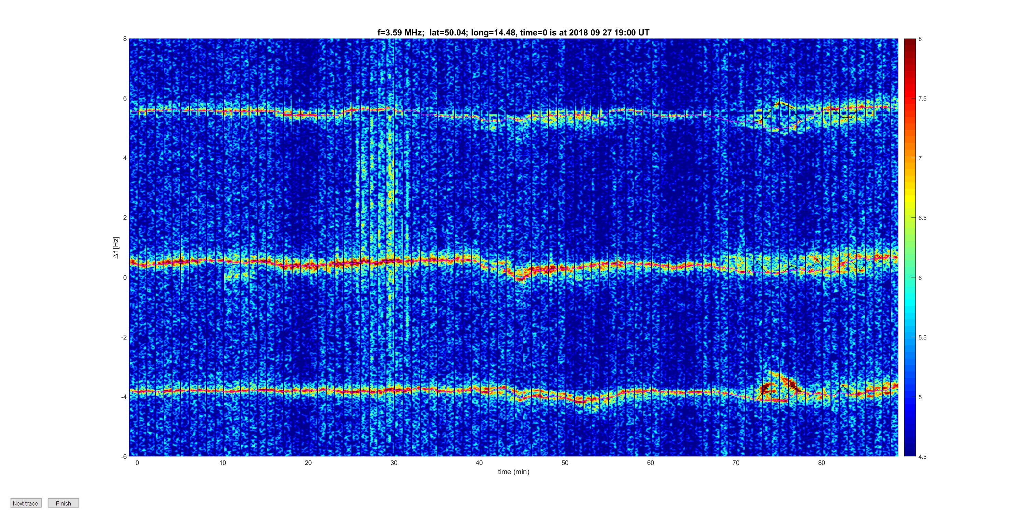Click the colorbar tick label 7.5
1024x513 pixels.
coord(922,99)
